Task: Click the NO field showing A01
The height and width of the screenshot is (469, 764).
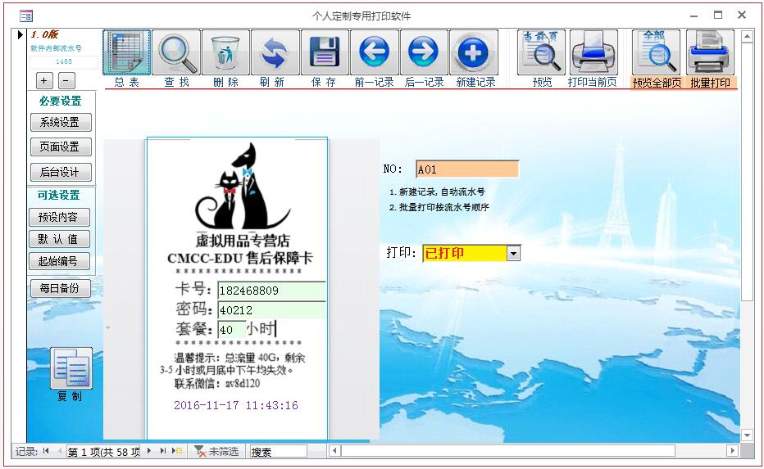Action: point(467,169)
